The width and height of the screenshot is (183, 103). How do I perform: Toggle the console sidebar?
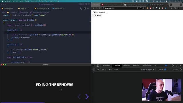[x=94, y=70]
